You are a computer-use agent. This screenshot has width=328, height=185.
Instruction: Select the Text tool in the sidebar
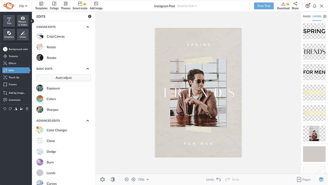point(9,21)
